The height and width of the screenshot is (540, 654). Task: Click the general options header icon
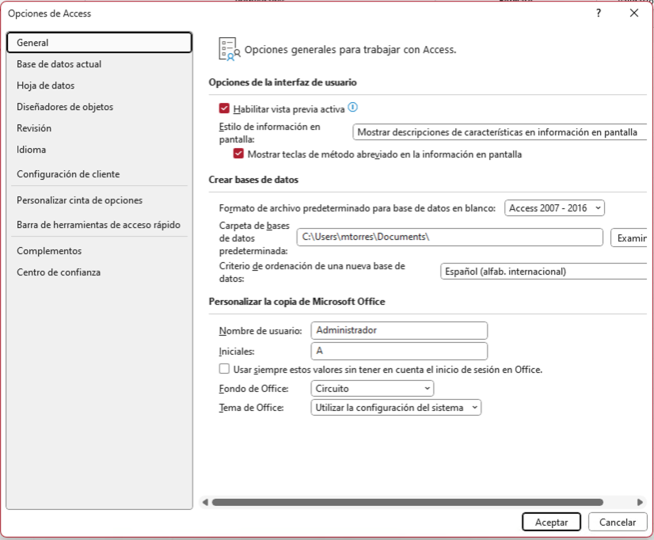click(x=227, y=49)
